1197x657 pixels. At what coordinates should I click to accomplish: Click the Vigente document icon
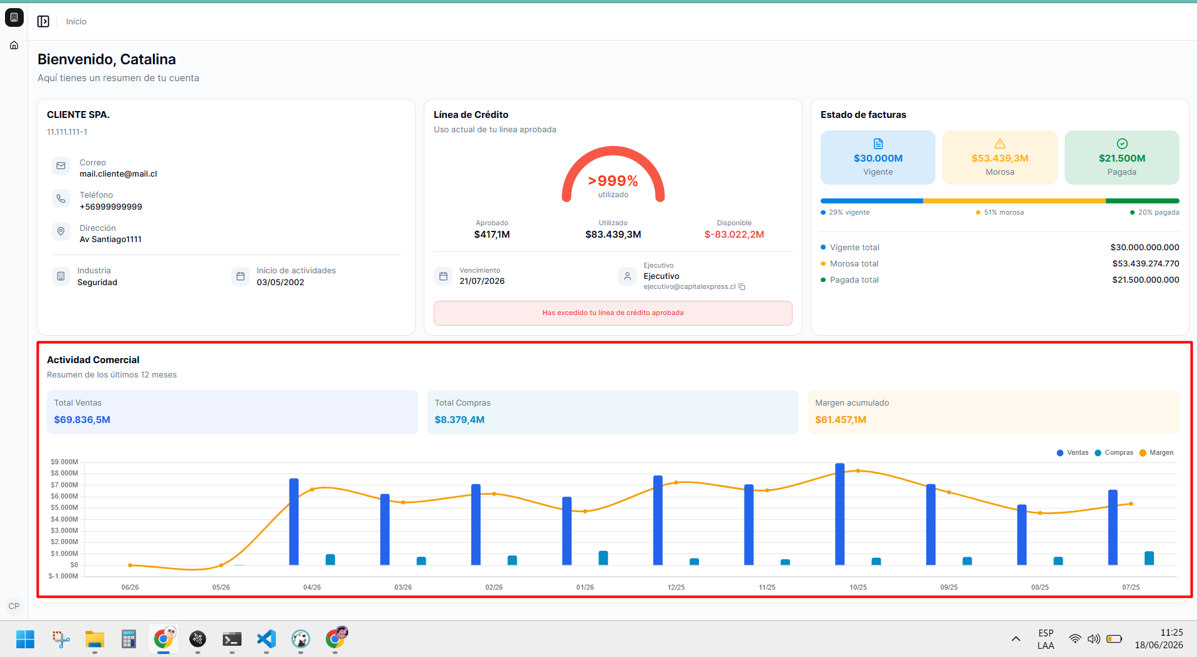coord(878,144)
